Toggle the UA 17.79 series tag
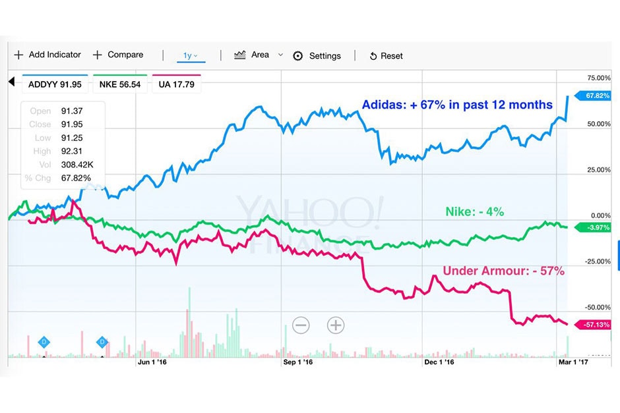The height and width of the screenshot is (413, 620). coord(177,84)
